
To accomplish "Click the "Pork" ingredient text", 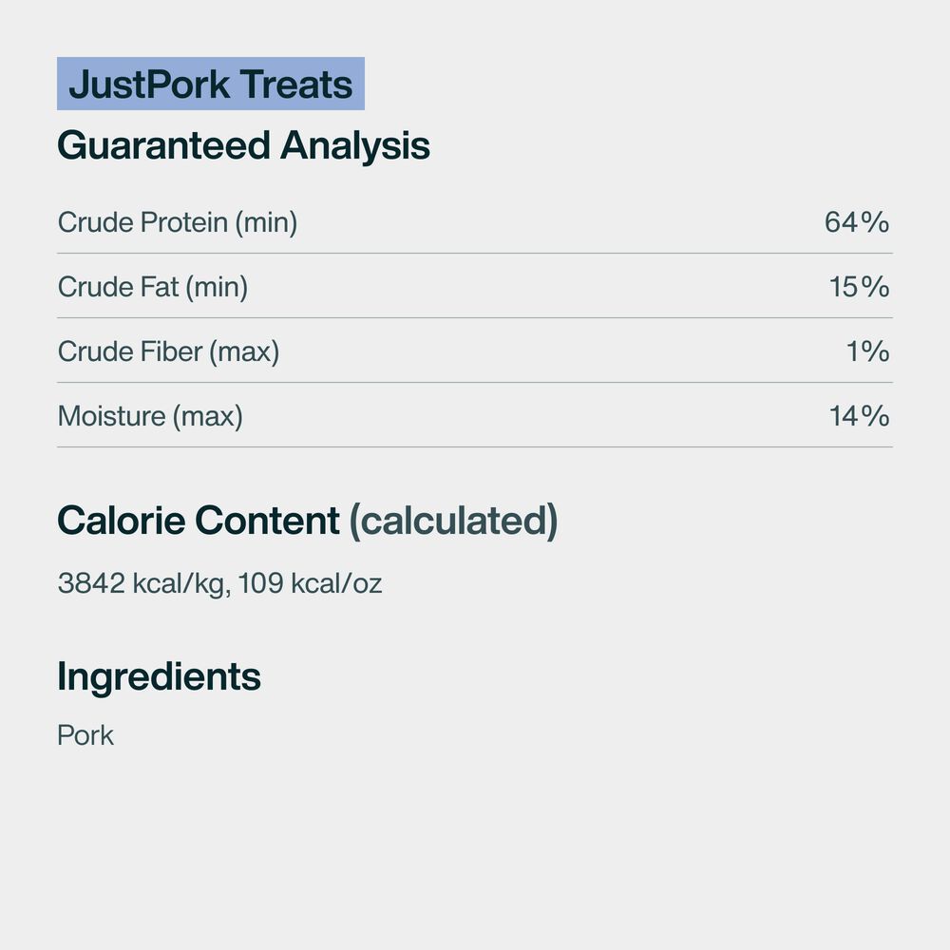I will (x=85, y=735).
